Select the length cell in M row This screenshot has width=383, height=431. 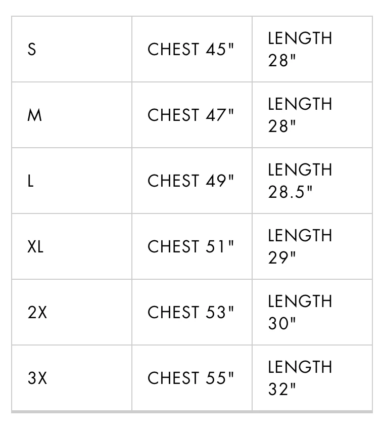click(300, 115)
